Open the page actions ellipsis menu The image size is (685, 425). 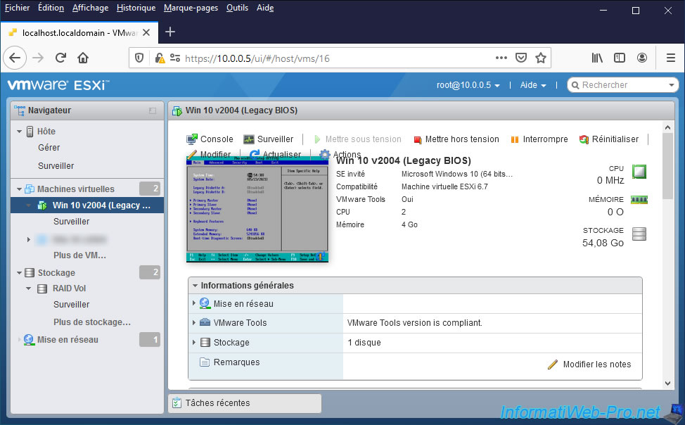tap(501, 58)
